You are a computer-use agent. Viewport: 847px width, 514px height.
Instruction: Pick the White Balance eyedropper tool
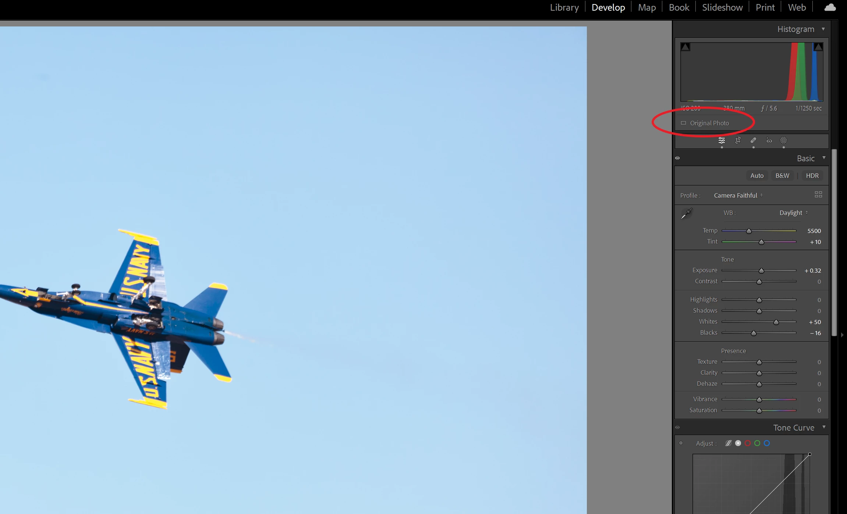tap(687, 213)
